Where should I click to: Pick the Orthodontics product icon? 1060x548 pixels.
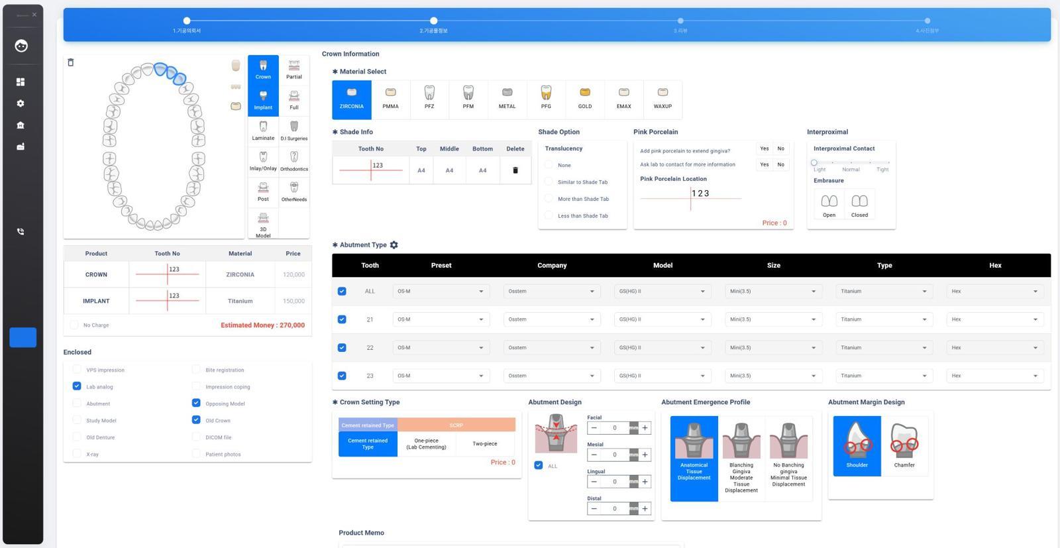point(294,161)
